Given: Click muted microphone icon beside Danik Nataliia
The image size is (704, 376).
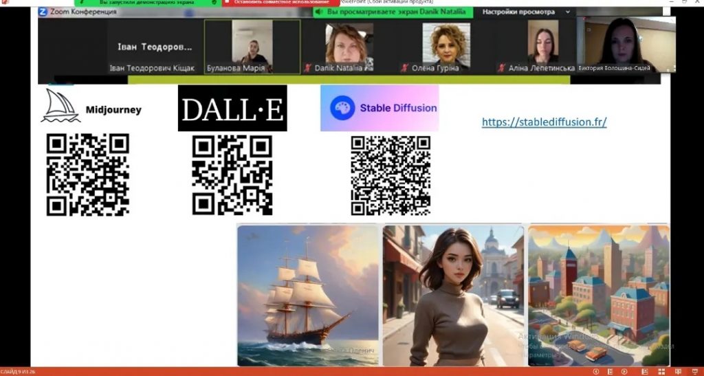Looking at the screenshot, I should point(308,68).
